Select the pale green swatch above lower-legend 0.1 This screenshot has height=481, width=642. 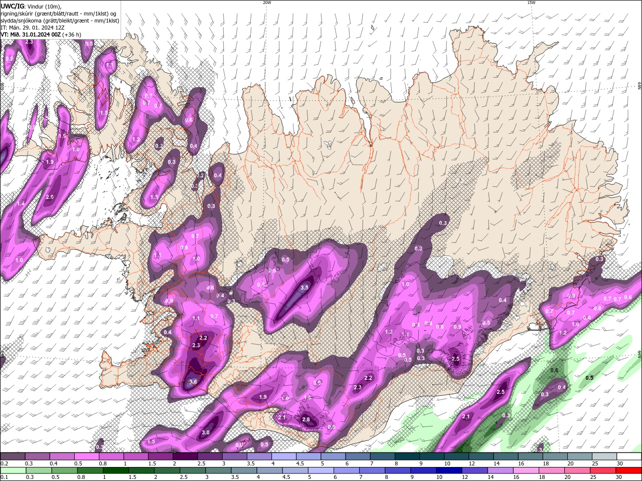13,470
